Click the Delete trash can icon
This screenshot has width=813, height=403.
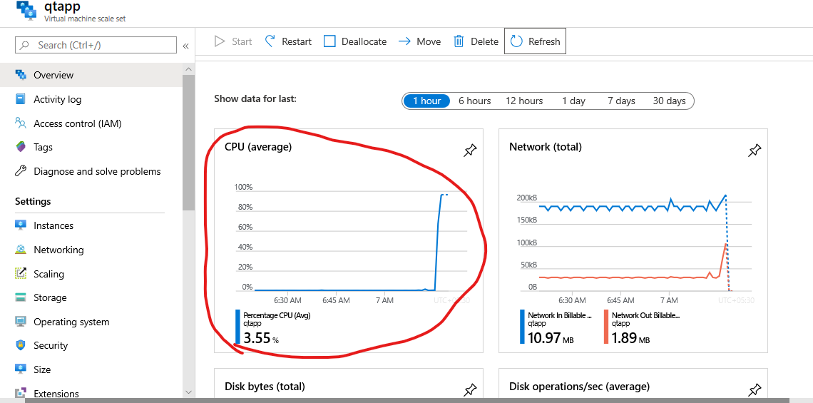[459, 41]
